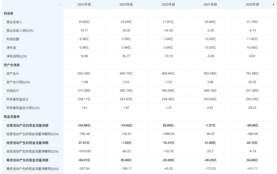
Task: Select the 2023年报 column header
Action: click(126, 5)
